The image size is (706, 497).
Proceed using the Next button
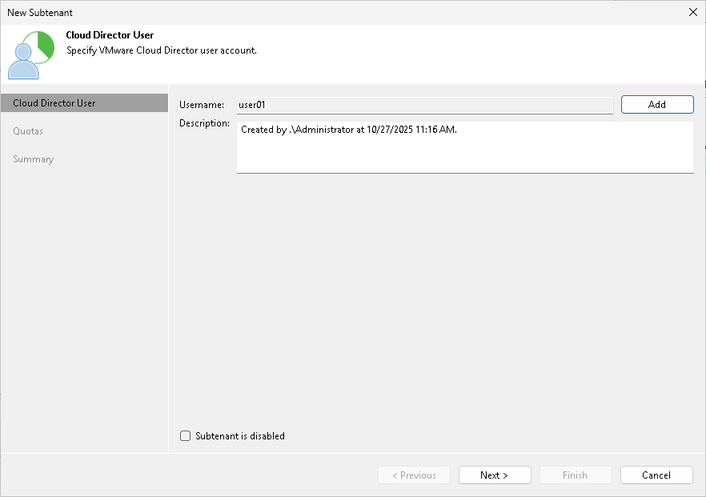(x=495, y=475)
